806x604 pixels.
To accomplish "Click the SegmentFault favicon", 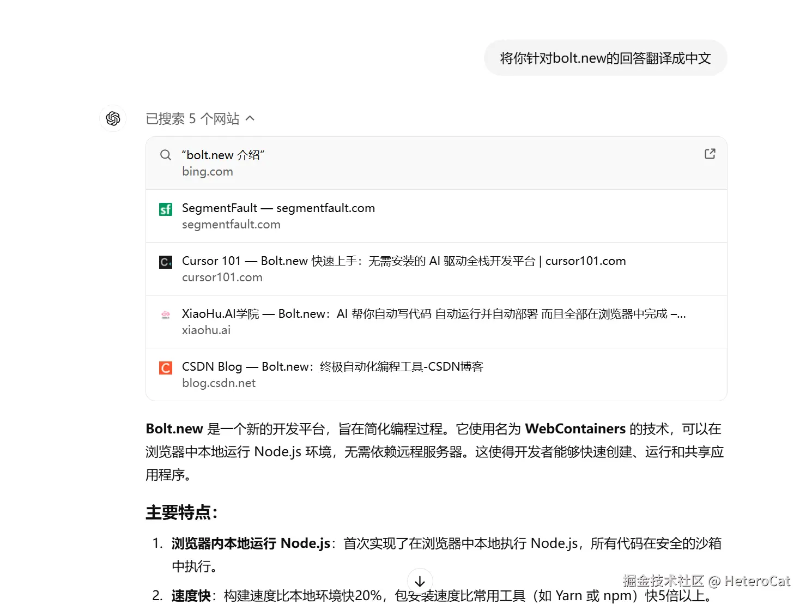I will point(166,209).
